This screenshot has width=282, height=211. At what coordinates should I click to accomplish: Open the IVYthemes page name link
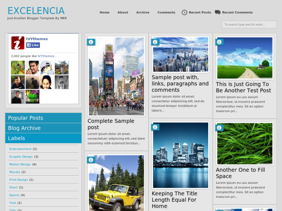[37, 39]
